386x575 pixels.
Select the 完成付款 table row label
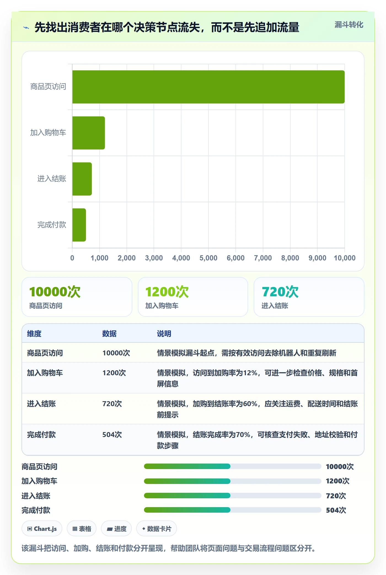41,435
